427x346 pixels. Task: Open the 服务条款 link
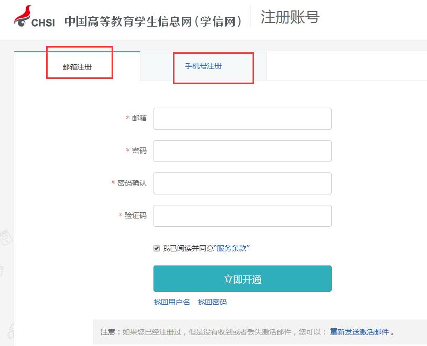(x=234, y=248)
